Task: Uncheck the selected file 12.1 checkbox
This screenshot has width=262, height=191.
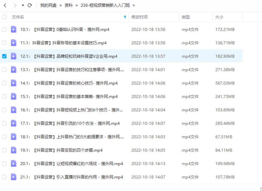Action: tap(4, 56)
